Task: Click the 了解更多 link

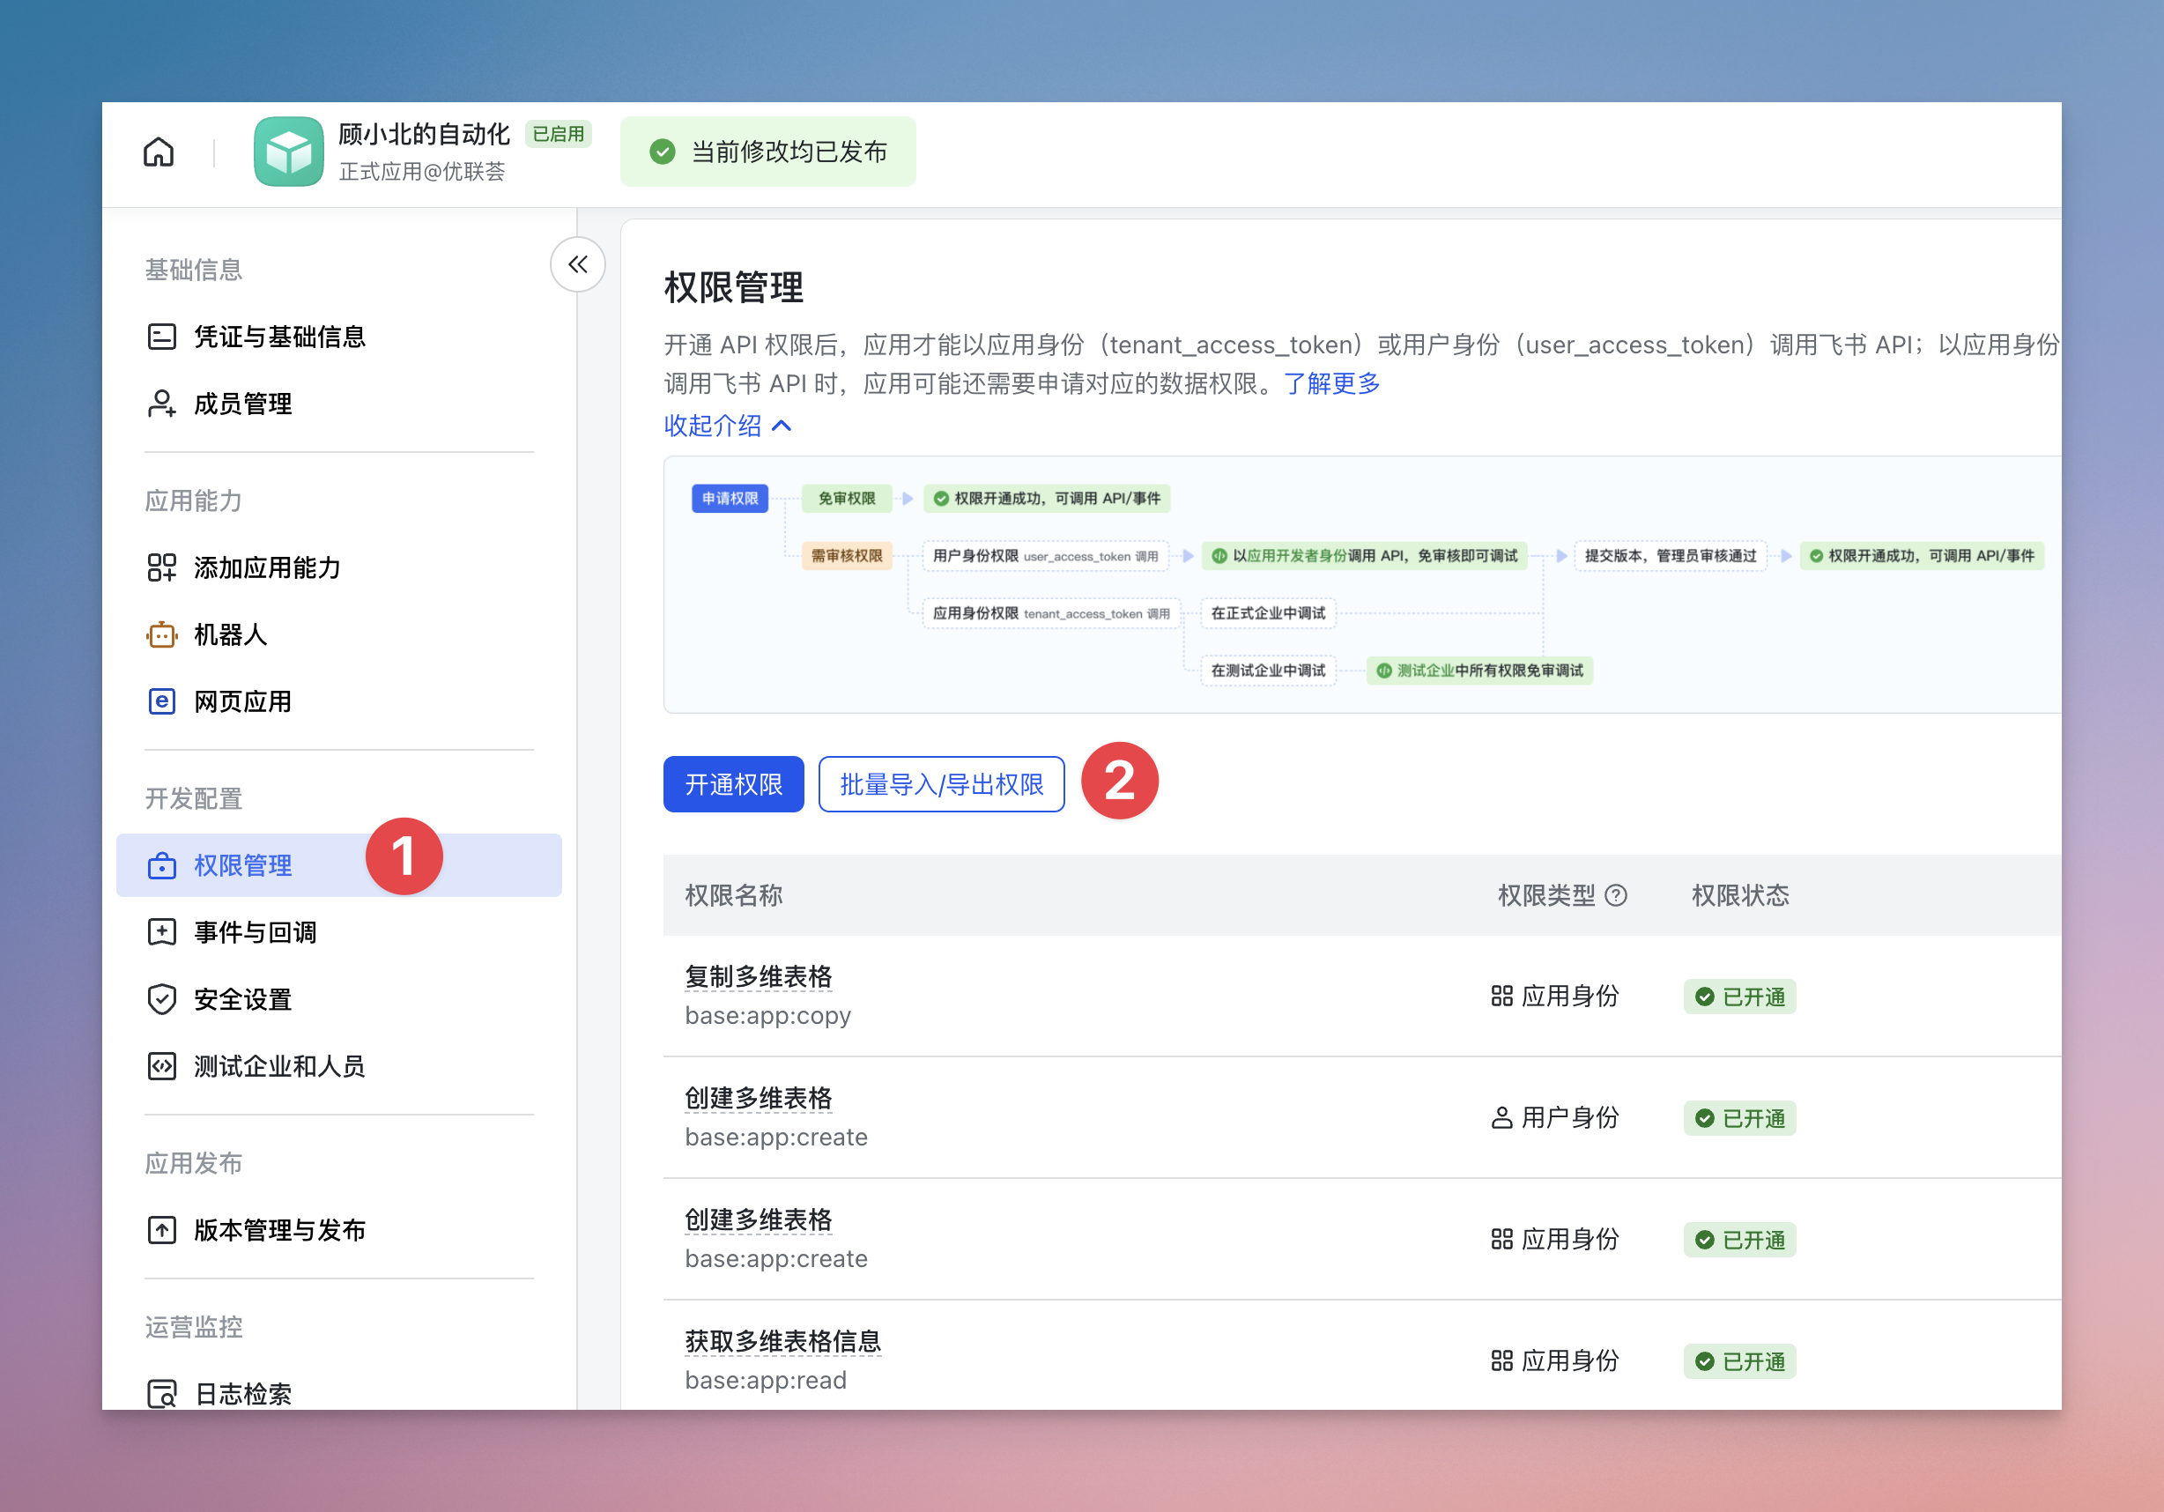Action: (x=1331, y=383)
